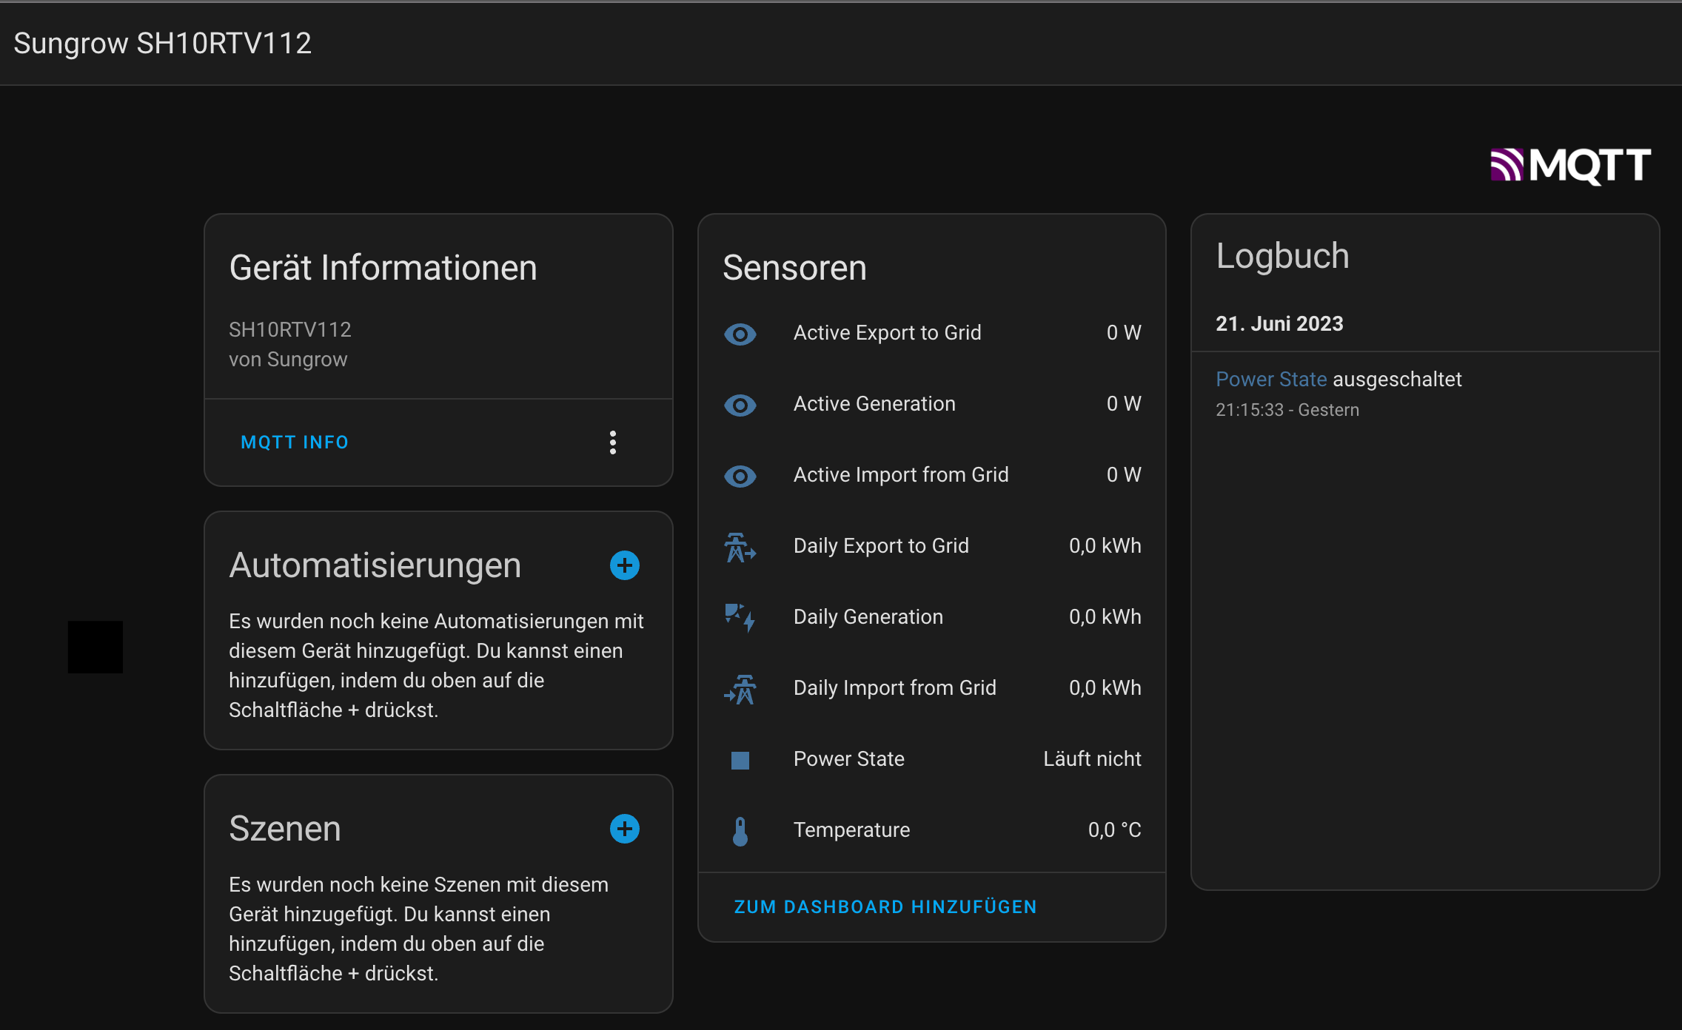Image resolution: width=1682 pixels, height=1030 pixels.
Task: Open the Power State entry in the Logbuch
Action: click(1271, 379)
